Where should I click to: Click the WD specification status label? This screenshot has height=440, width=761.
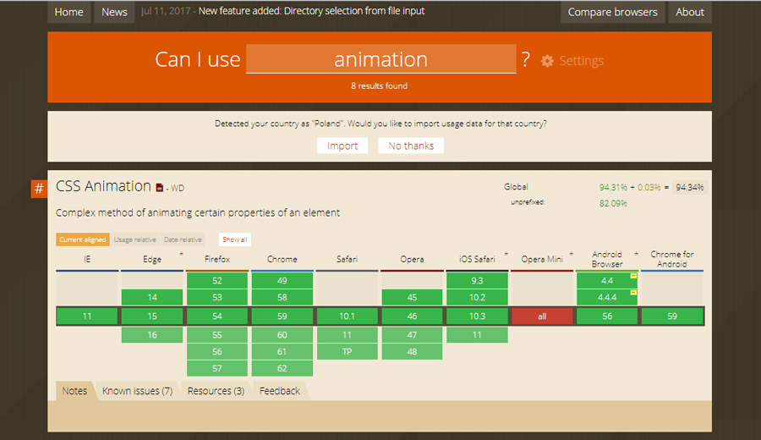click(178, 188)
